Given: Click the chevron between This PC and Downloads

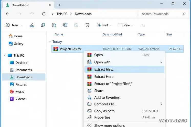Looking at the screenshot, I should click(x=71, y=14).
